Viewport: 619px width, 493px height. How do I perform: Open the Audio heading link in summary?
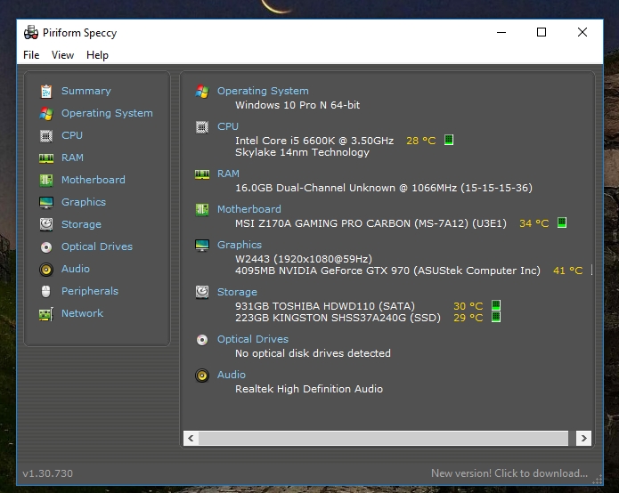point(232,375)
